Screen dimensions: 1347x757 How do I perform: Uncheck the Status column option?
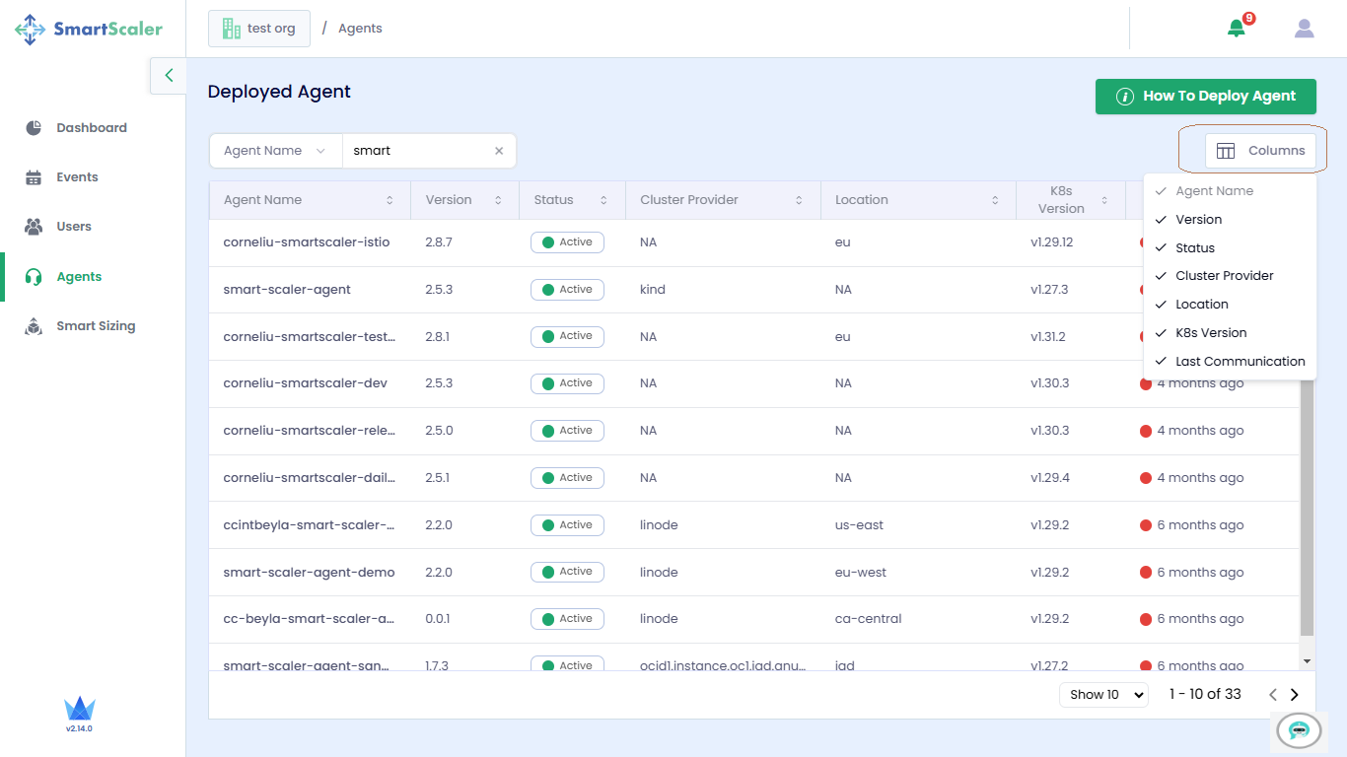pyautogui.click(x=1230, y=248)
